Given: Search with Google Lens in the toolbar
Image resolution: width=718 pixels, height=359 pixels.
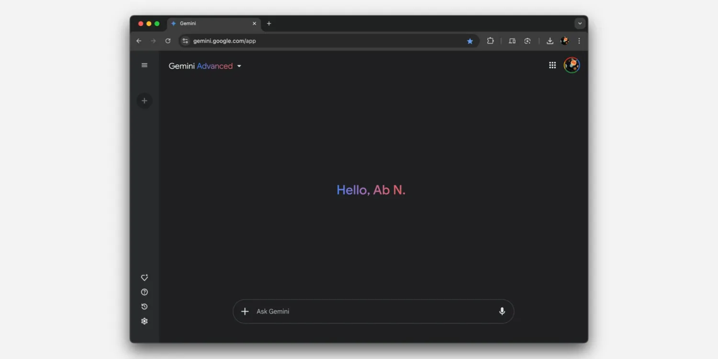Looking at the screenshot, I should [x=527, y=41].
